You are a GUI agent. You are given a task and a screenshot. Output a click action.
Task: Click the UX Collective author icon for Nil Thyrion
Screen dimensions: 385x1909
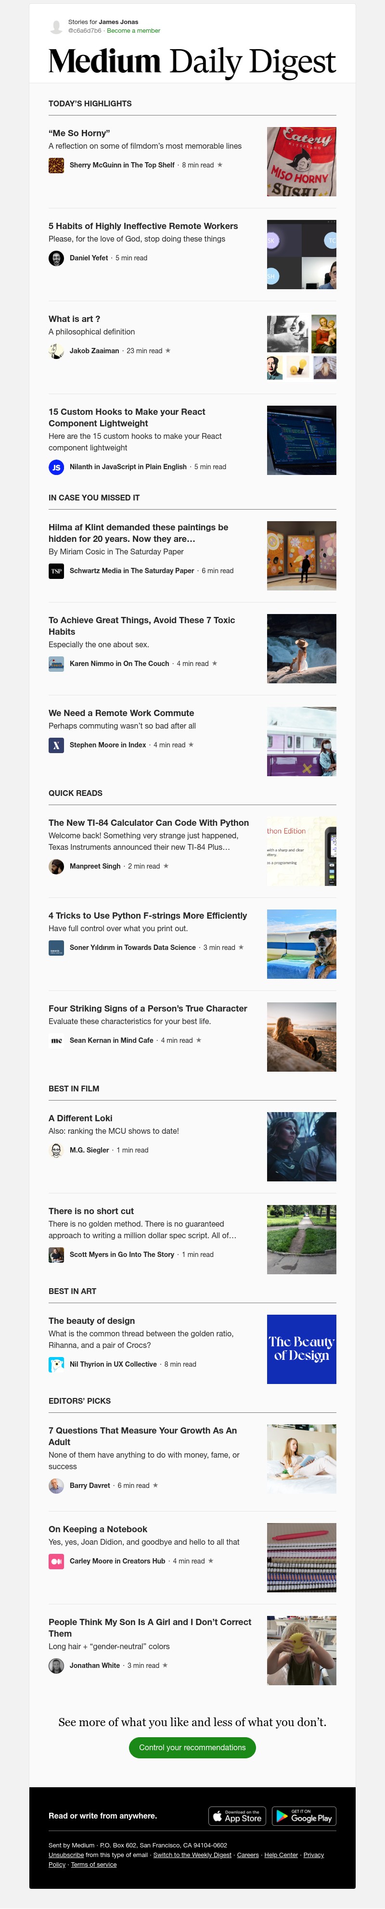tap(56, 1364)
